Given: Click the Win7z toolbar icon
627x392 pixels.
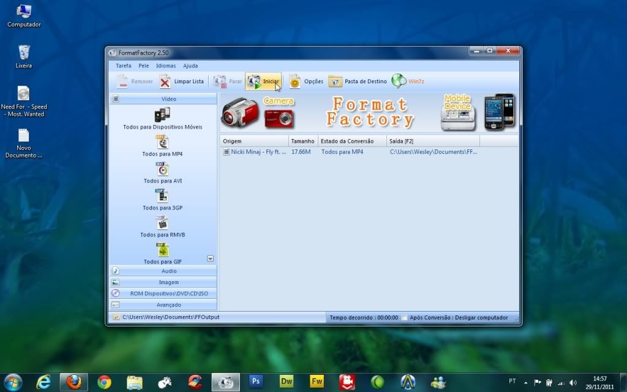Looking at the screenshot, I should 399,81.
